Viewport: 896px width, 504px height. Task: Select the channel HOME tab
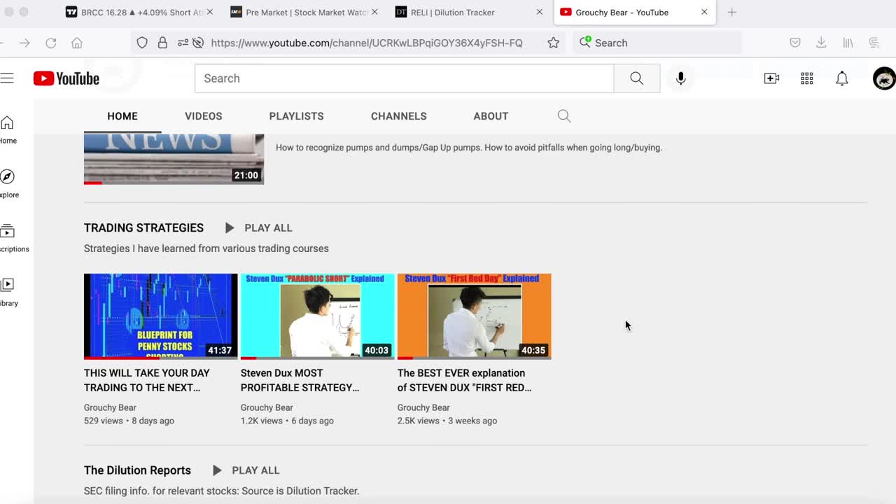[x=122, y=116]
